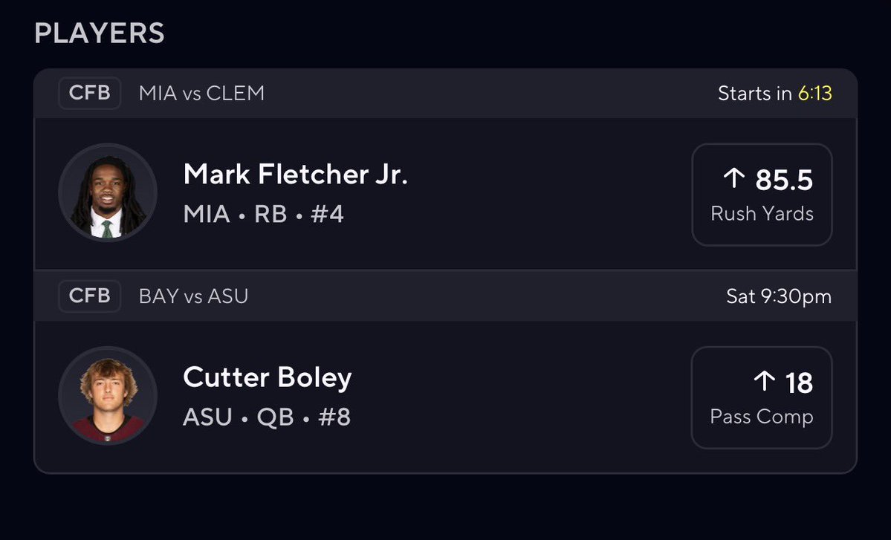The width and height of the screenshot is (891, 540).
Task: Click the 85.5 projection number
Action: click(x=784, y=180)
